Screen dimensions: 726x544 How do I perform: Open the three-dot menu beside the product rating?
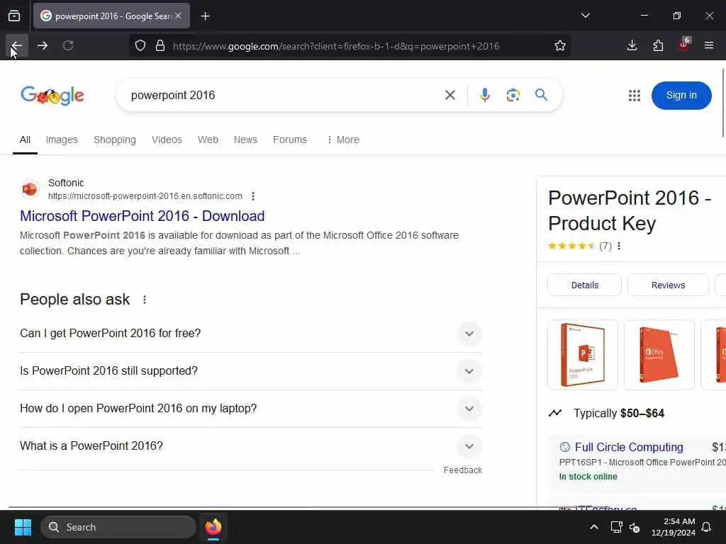(618, 246)
